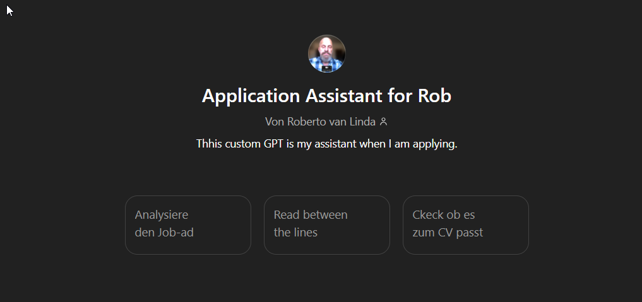Choose the "Read between the lines" suggestion
Viewport: 642px width, 302px height.
[326, 224]
